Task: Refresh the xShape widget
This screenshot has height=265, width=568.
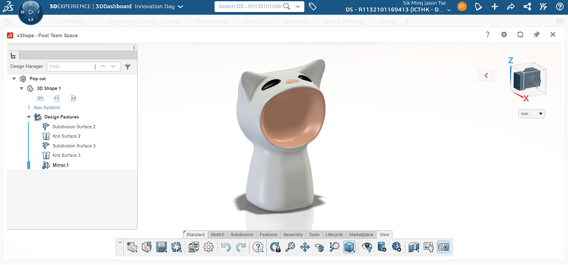Action: point(520,35)
